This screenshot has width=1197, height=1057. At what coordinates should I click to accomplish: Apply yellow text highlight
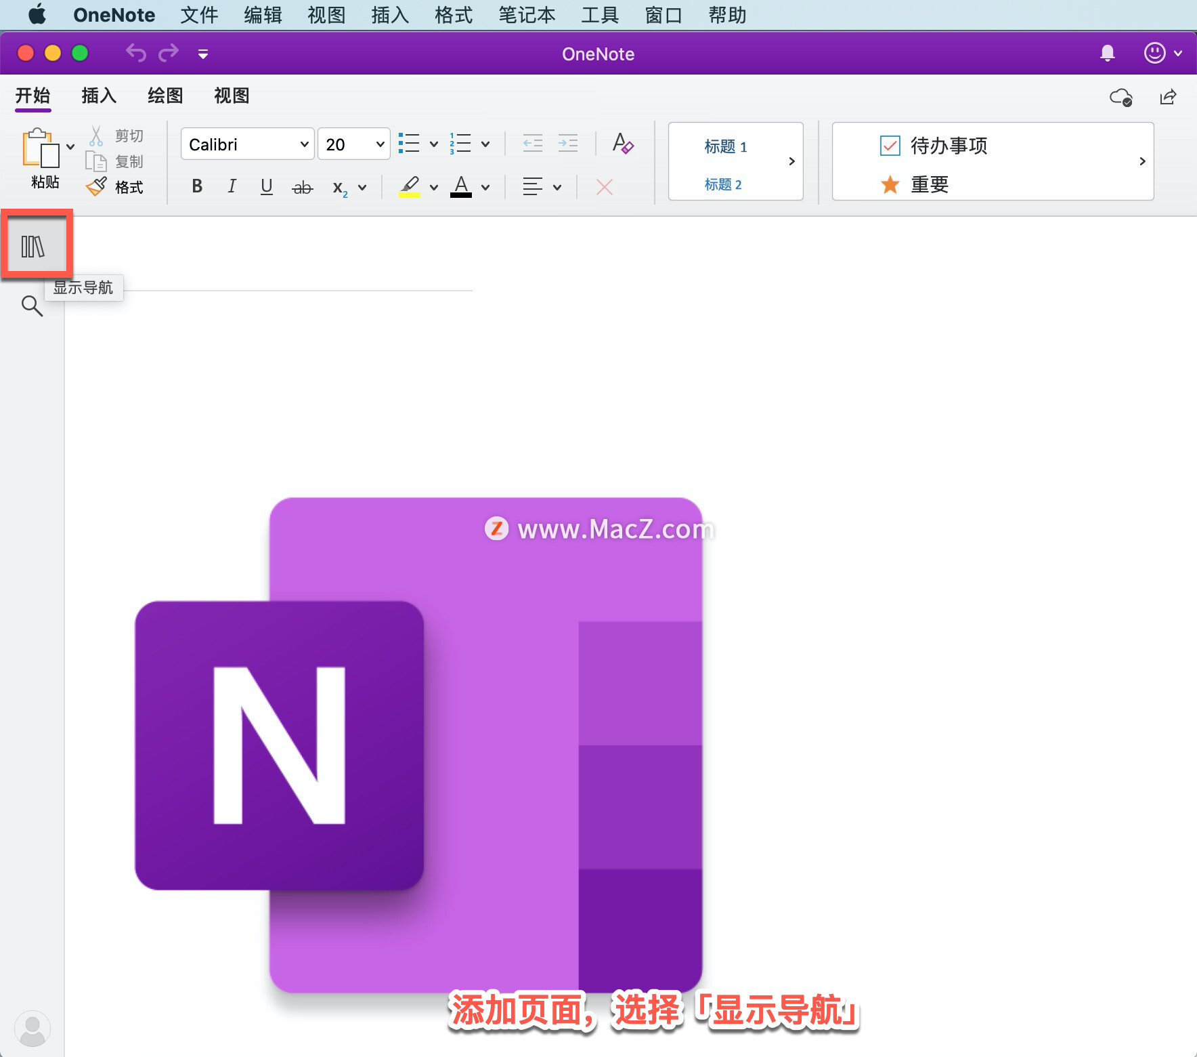click(409, 186)
